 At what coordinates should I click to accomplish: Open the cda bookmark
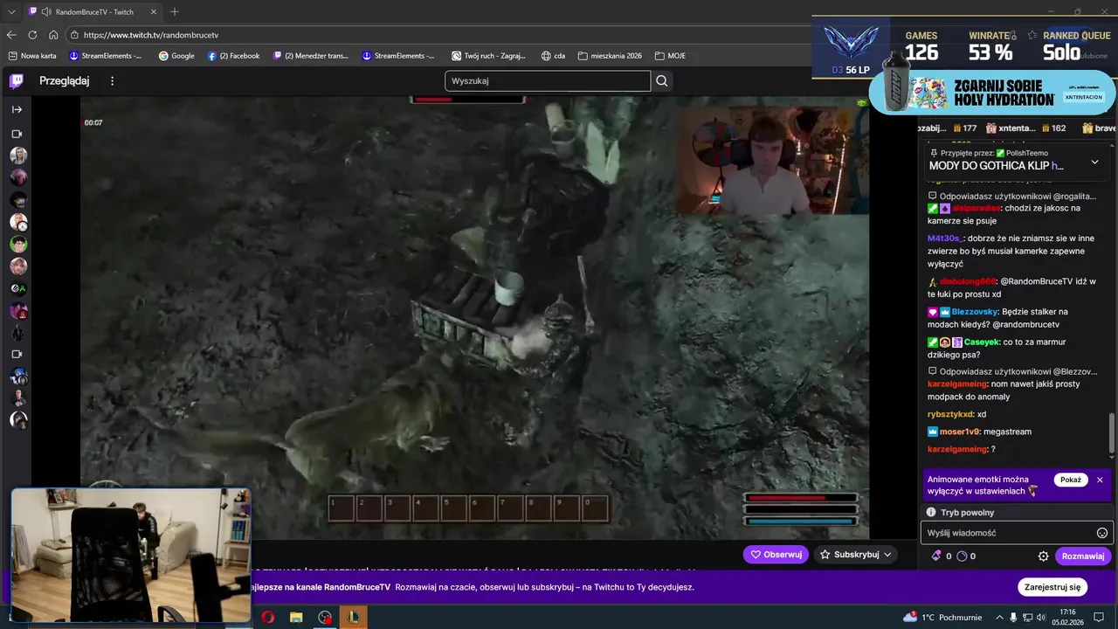553,56
